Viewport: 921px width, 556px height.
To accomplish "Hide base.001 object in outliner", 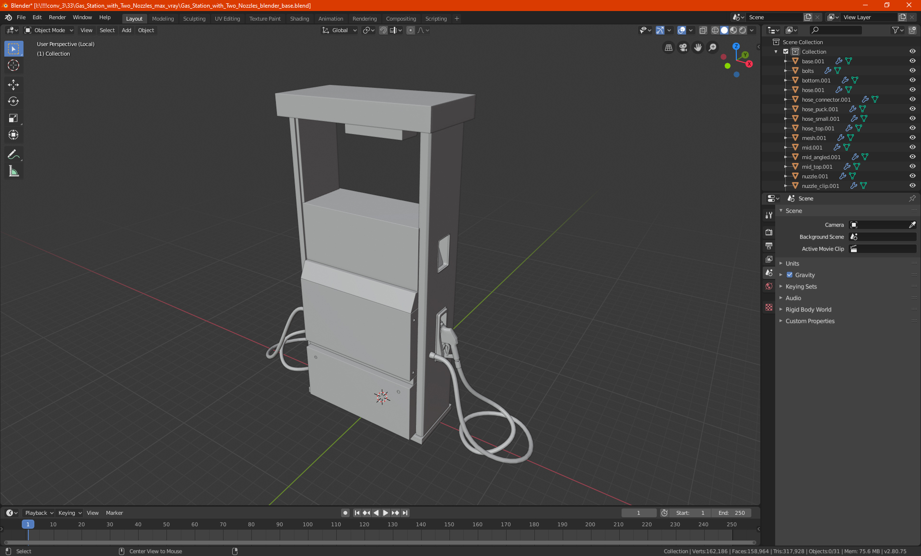I will pyautogui.click(x=912, y=61).
